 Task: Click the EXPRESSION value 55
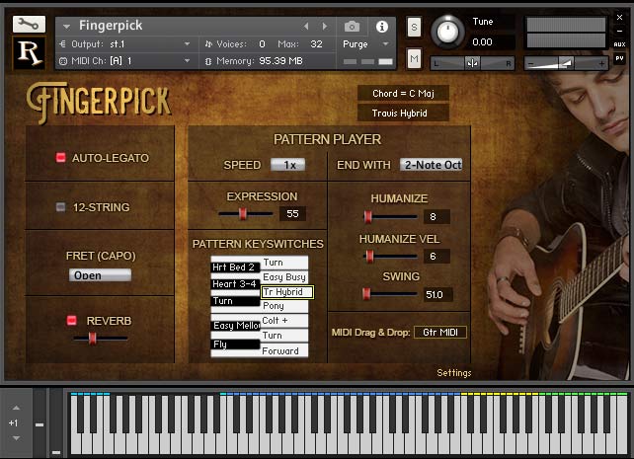pyautogui.click(x=292, y=214)
